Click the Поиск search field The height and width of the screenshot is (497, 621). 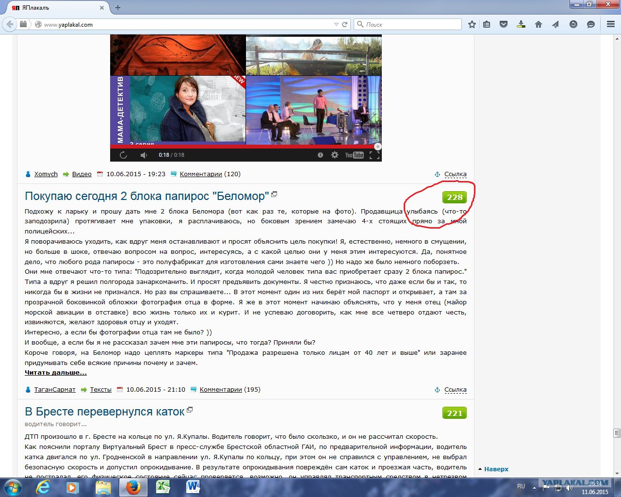pos(408,24)
